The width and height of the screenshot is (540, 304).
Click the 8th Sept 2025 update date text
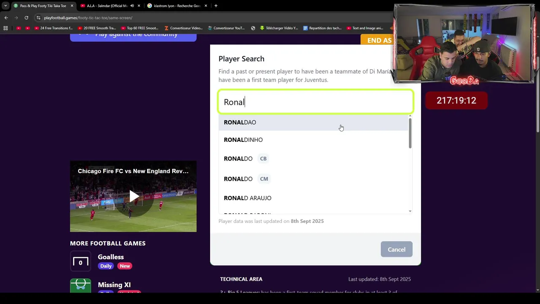point(307,221)
